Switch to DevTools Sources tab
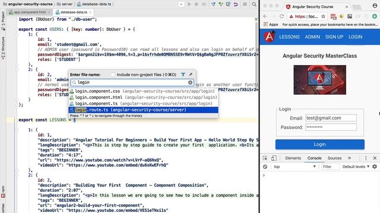 334,158
